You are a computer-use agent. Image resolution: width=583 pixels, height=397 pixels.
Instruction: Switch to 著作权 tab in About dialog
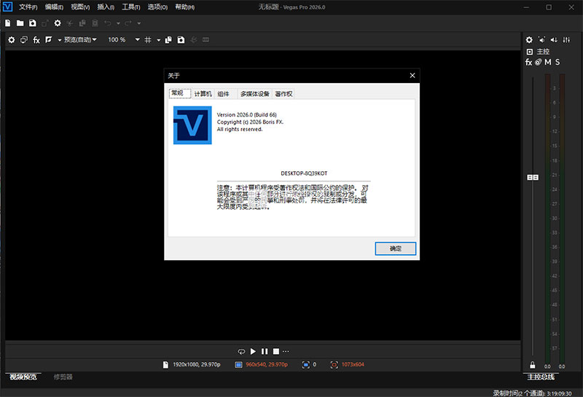283,94
